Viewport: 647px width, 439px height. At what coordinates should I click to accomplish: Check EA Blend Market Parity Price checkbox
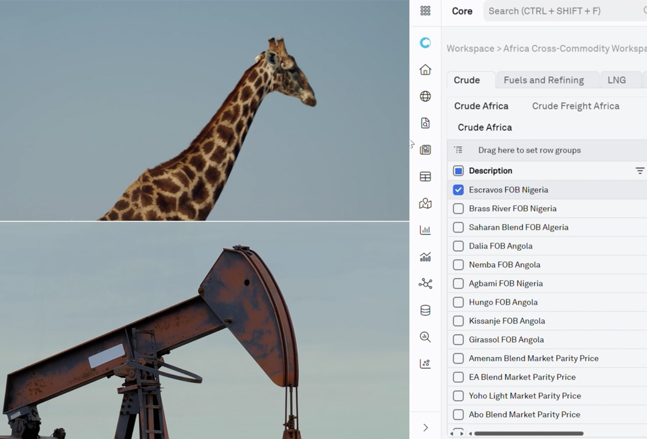(x=458, y=377)
